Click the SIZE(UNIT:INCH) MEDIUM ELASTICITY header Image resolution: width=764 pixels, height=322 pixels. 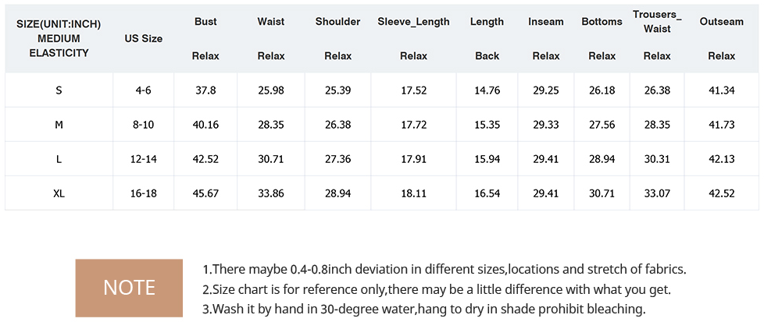(x=59, y=39)
